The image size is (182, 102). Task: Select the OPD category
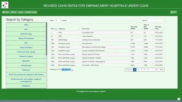point(26,25)
